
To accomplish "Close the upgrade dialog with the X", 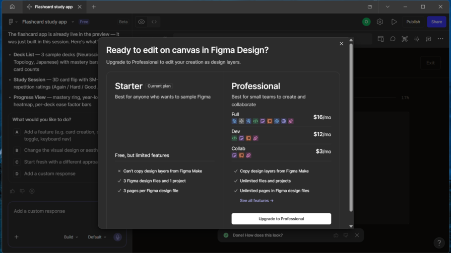I will click(342, 44).
